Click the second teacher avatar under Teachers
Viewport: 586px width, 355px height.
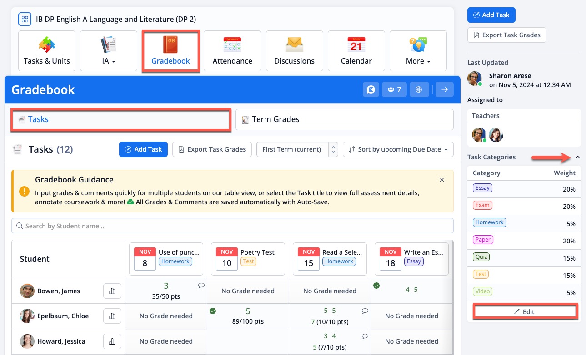click(496, 135)
